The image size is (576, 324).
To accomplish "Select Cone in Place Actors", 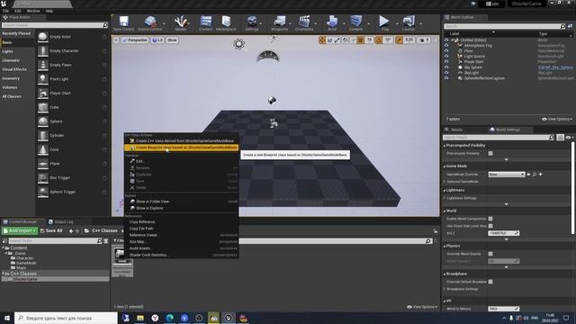I will (72, 149).
